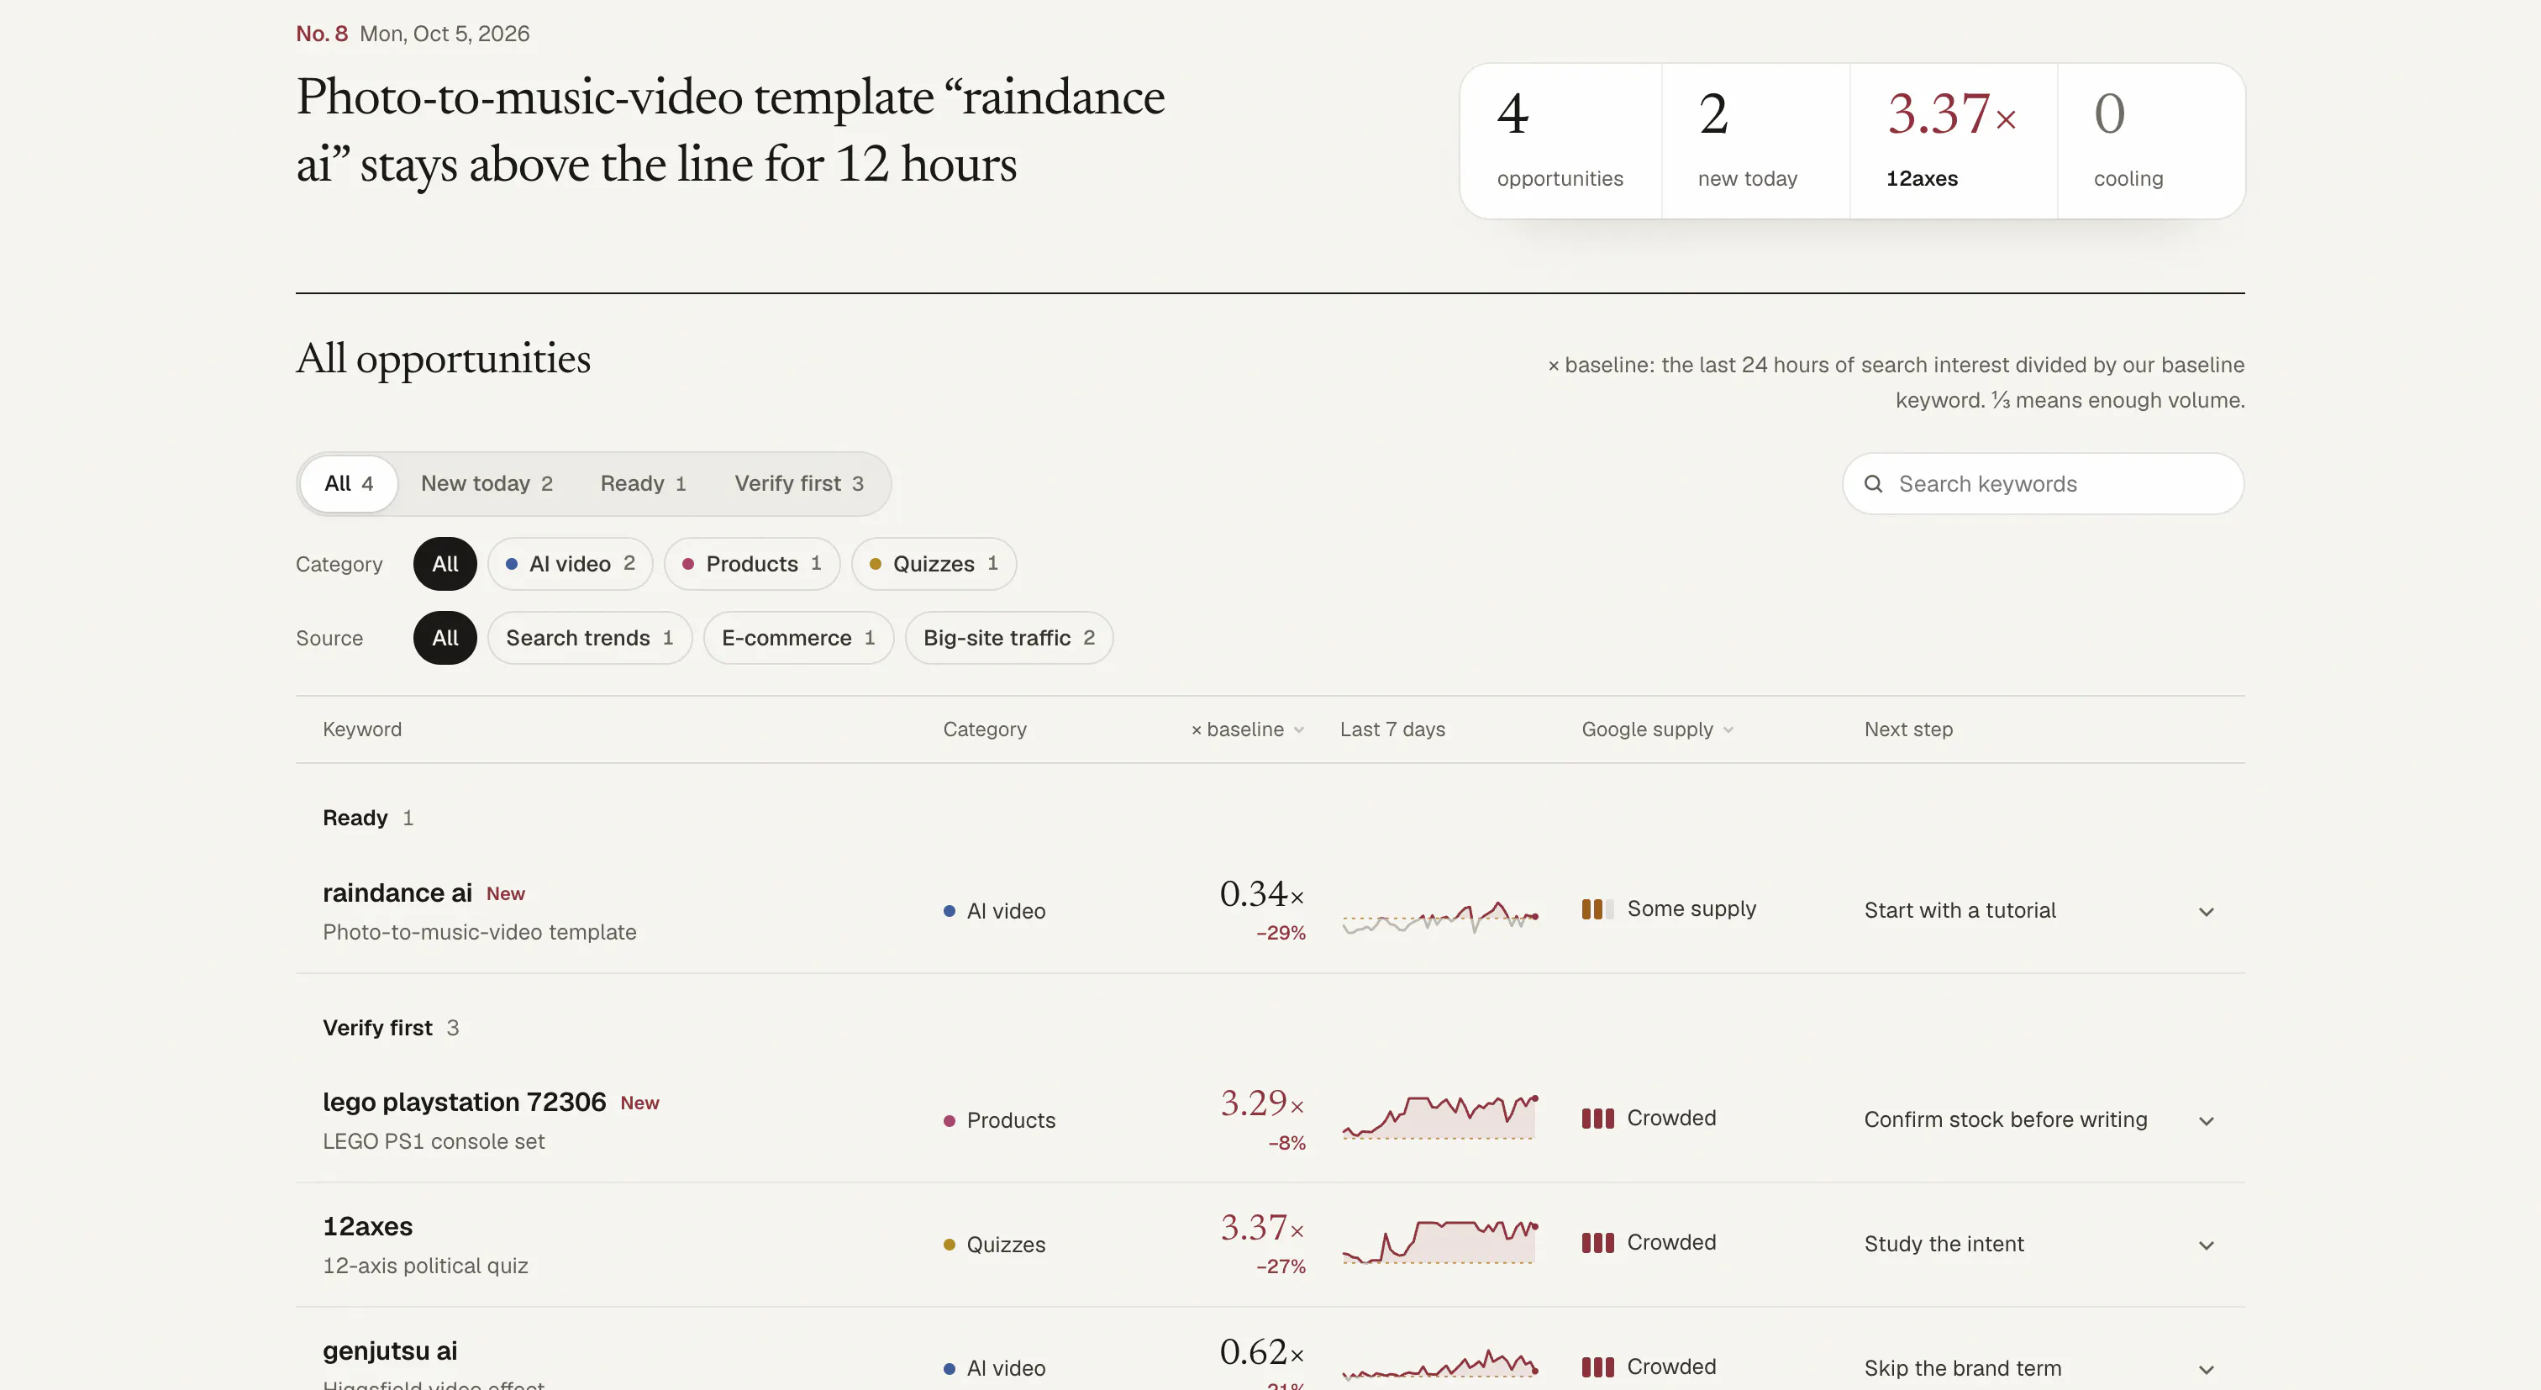The height and width of the screenshot is (1390, 2541).
Task: Expand the genjutsu ai row chevron
Action: 2207,1369
